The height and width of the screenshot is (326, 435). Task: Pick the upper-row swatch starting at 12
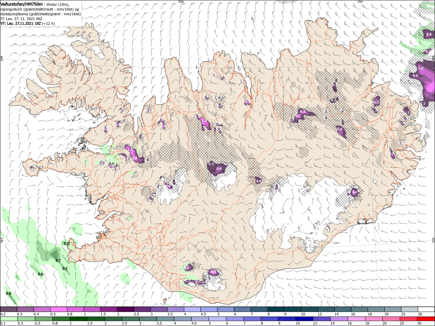coord(326,309)
